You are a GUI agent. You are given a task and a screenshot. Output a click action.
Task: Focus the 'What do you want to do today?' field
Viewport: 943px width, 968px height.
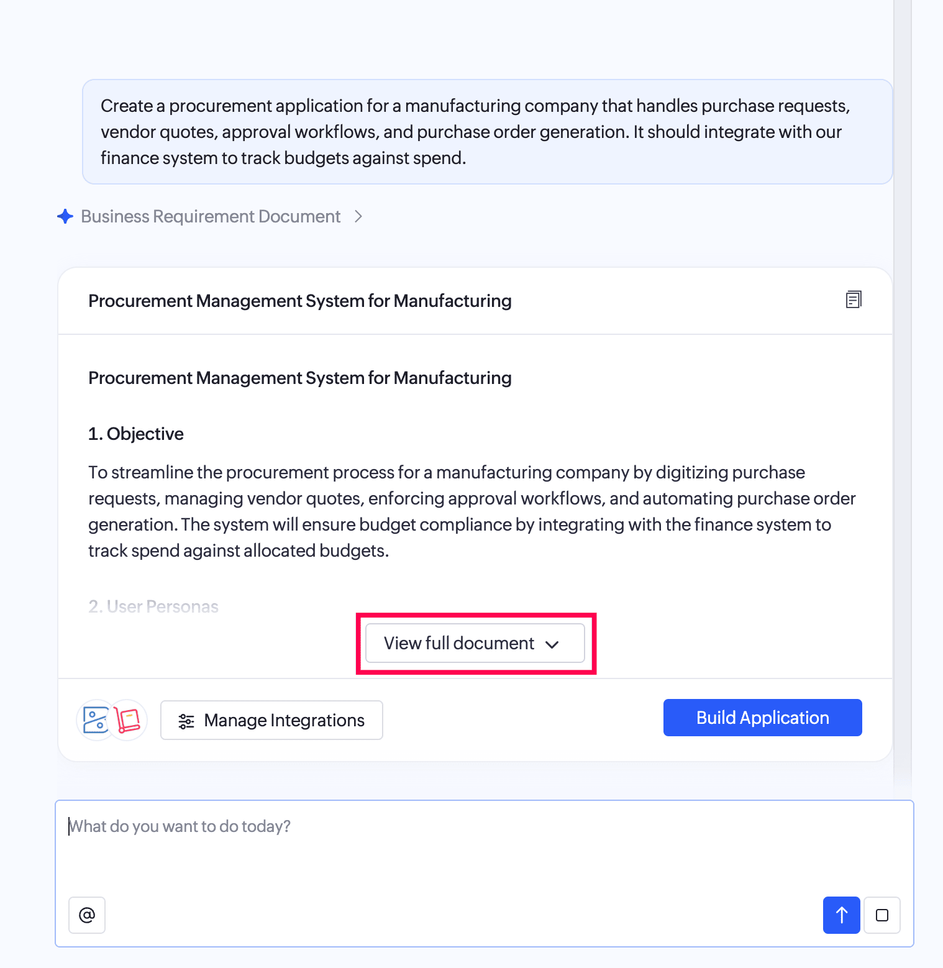tap(485, 845)
